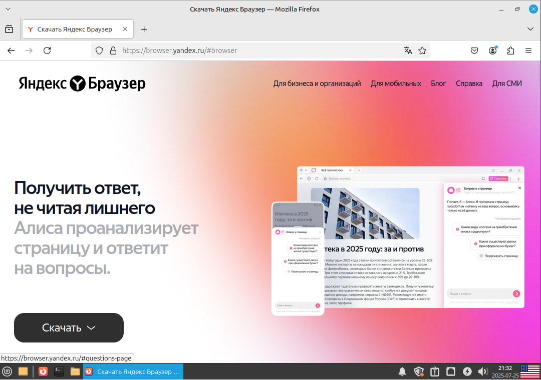The width and height of the screenshot is (541, 380).
Task: Open the Firefox application hamburger menu
Action: pyautogui.click(x=528, y=50)
